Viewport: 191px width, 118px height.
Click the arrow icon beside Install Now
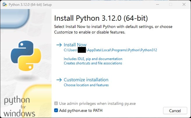coord(59,45)
